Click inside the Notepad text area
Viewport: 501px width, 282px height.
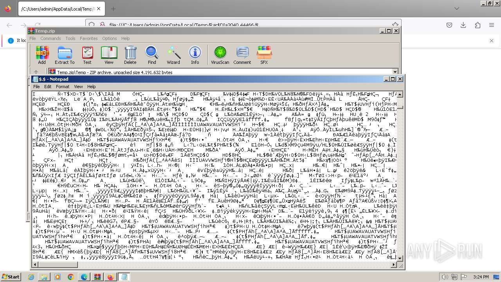(214, 176)
